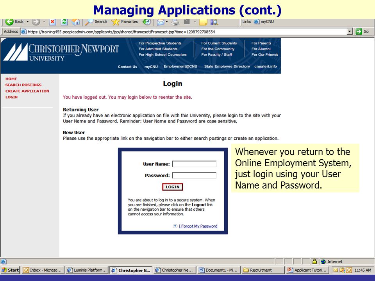
Task: Click HOME in left navigation
Action: point(11,79)
